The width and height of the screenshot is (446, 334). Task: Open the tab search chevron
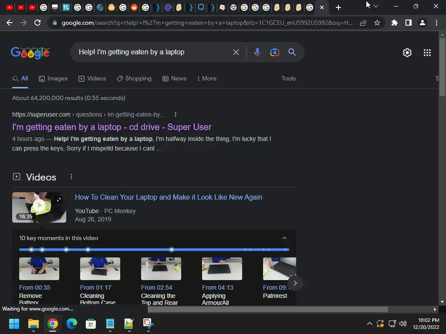click(x=376, y=6)
